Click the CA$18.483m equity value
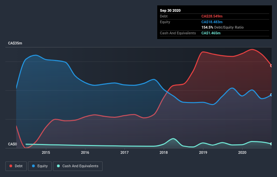 212,22
